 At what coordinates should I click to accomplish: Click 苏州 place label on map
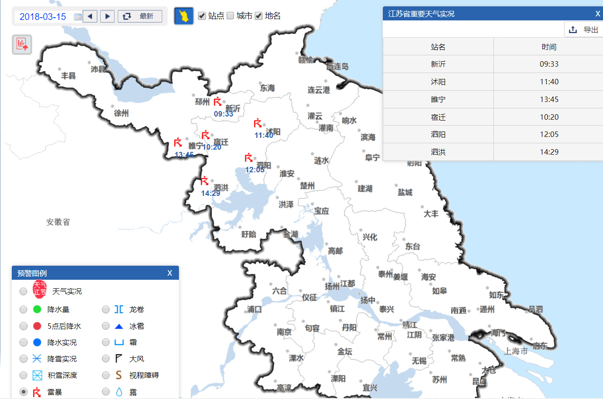pos(439,379)
